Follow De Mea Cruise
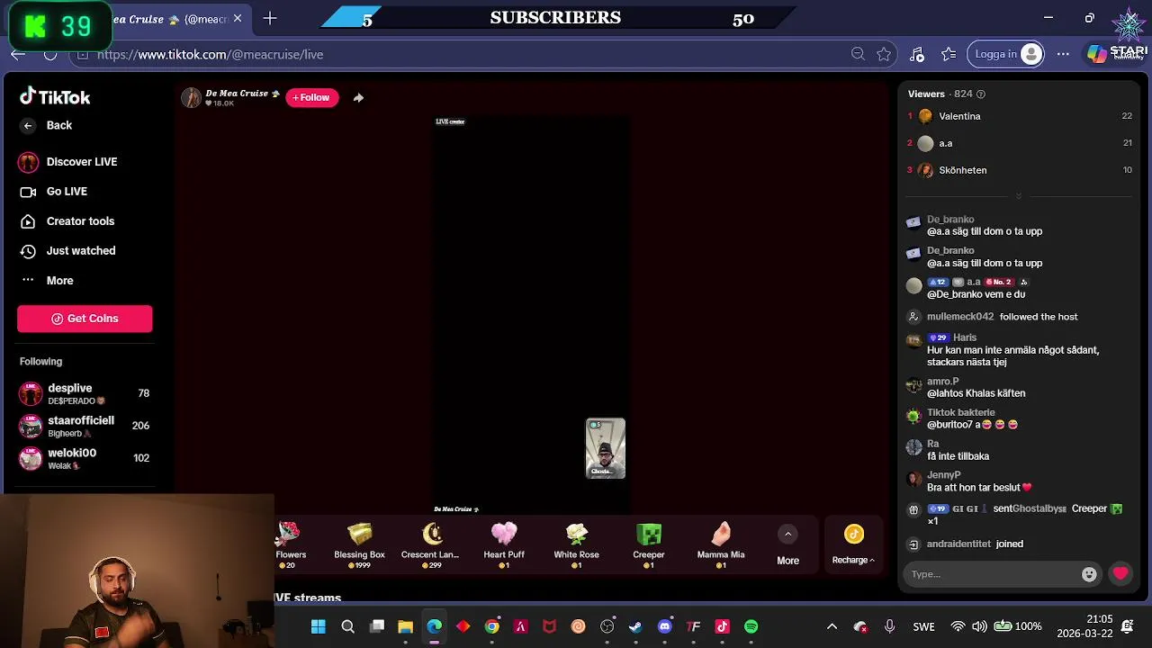Viewport: 1152px width, 648px height. click(x=312, y=97)
